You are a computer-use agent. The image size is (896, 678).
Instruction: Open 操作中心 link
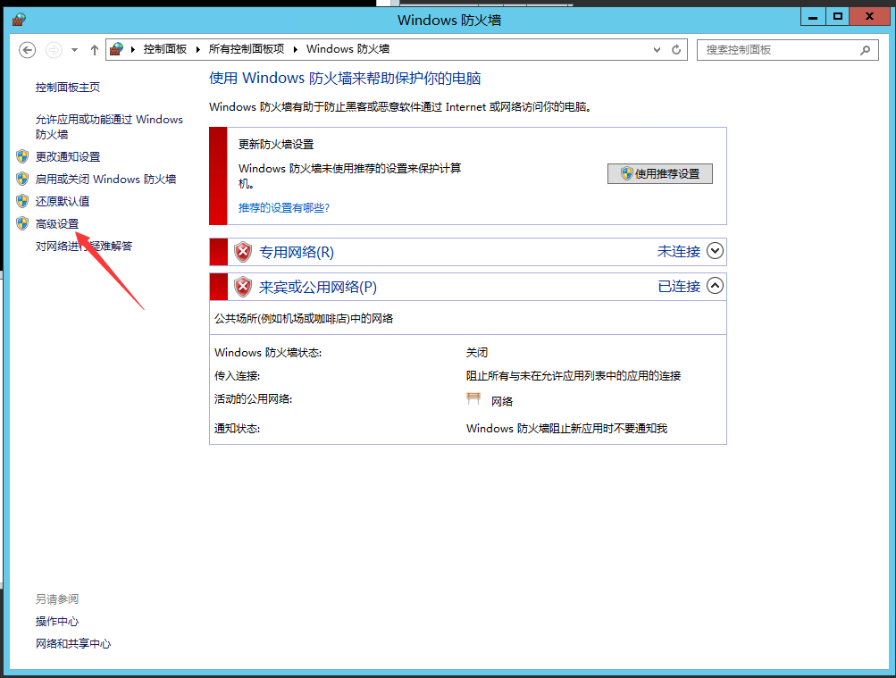click(57, 621)
